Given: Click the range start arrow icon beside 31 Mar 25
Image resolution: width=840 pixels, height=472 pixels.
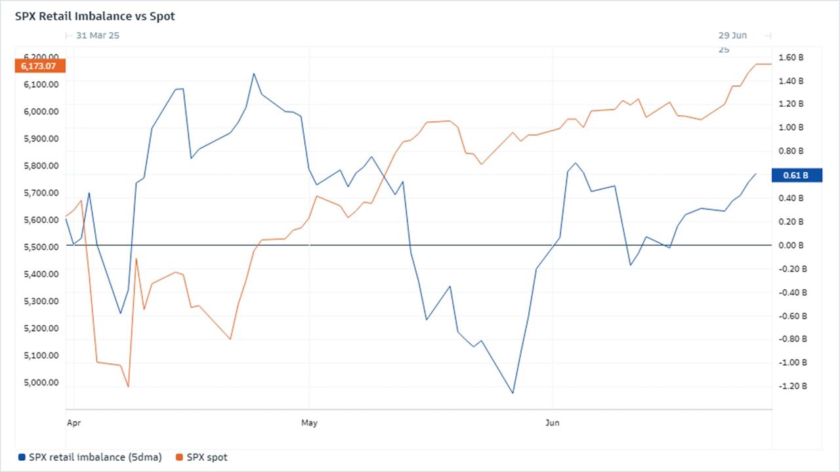Looking at the screenshot, I should 69,35.
